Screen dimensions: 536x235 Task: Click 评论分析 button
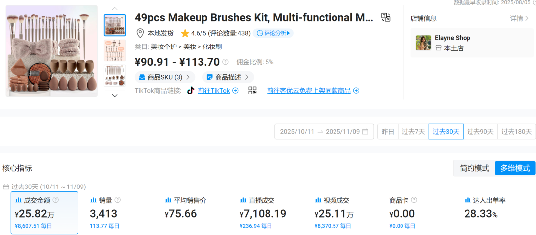[x=272, y=33]
